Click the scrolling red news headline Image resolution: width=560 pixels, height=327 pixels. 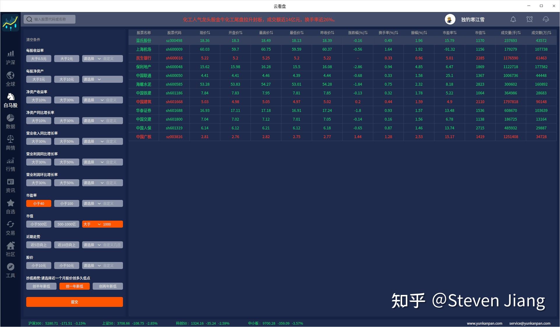[x=260, y=20]
